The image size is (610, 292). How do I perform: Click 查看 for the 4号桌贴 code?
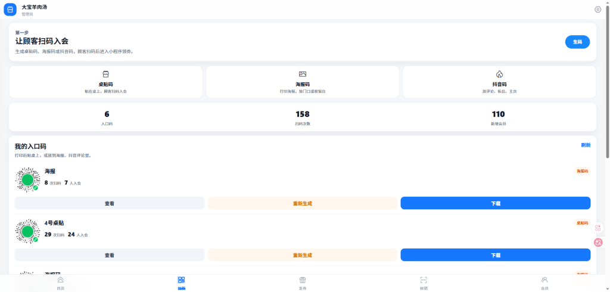pyautogui.click(x=110, y=255)
